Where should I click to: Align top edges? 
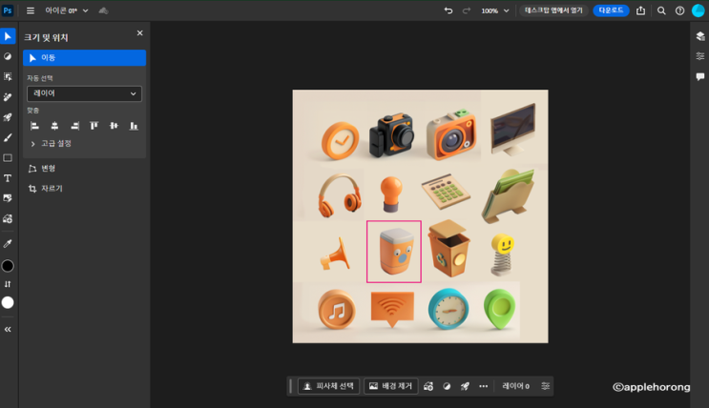[x=94, y=126]
